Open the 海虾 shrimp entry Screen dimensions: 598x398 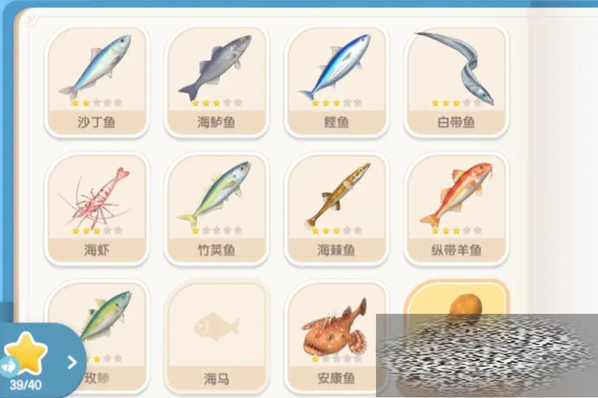pyautogui.click(x=96, y=209)
